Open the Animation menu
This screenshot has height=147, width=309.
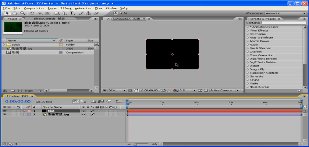tap(83, 8)
